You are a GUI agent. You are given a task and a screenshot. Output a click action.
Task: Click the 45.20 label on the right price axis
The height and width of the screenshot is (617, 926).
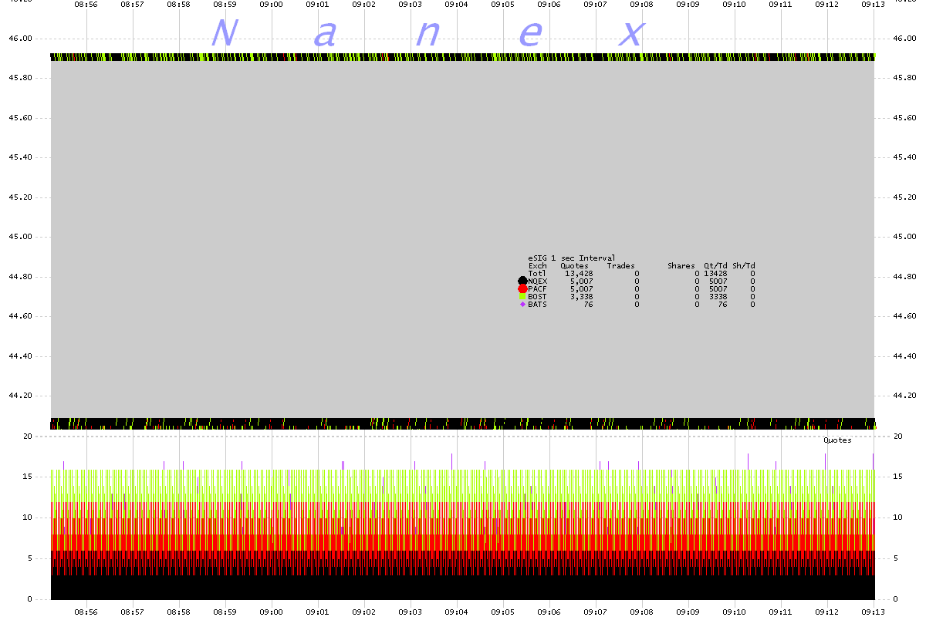pyautogui.click(x=904, y=197)
